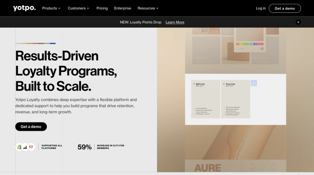The image size is (314, 175).
Task: Click INCREASE IN CLTV FOR MEMBERS text
Action: click(110, 147)
